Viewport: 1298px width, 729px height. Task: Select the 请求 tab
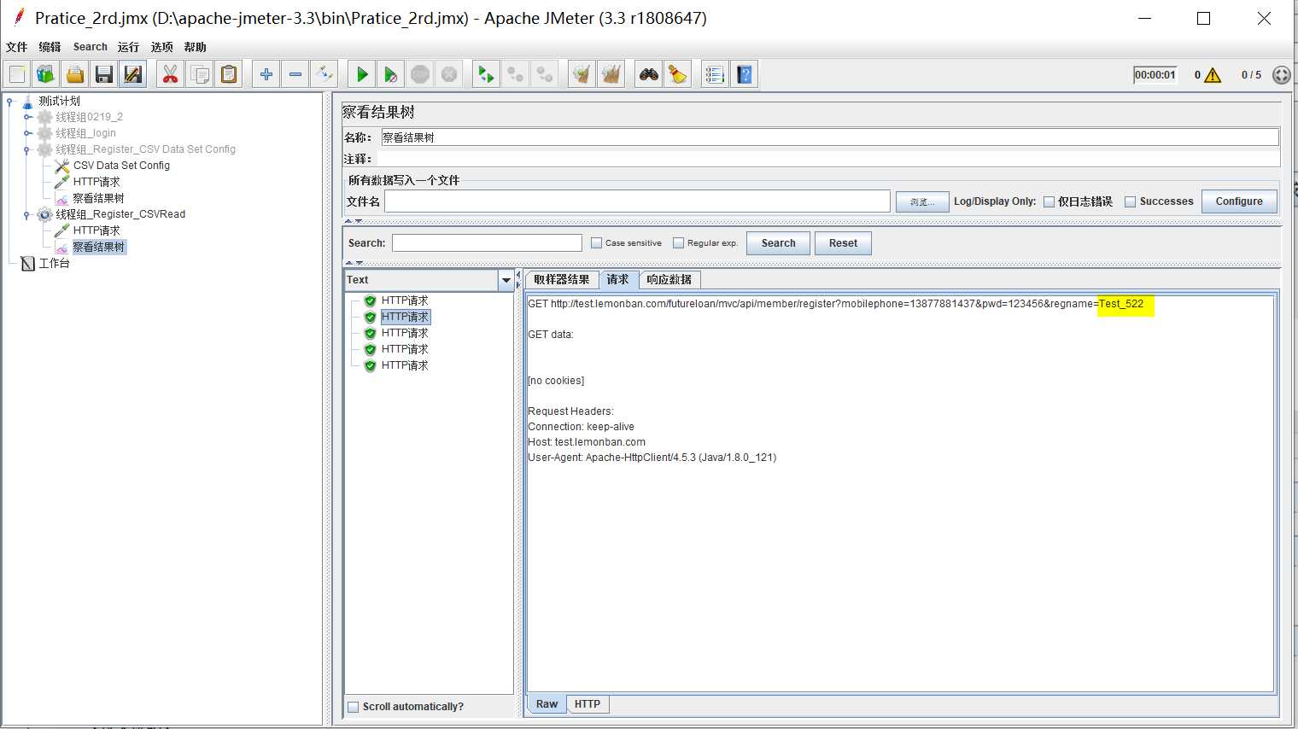click(617, 280)
